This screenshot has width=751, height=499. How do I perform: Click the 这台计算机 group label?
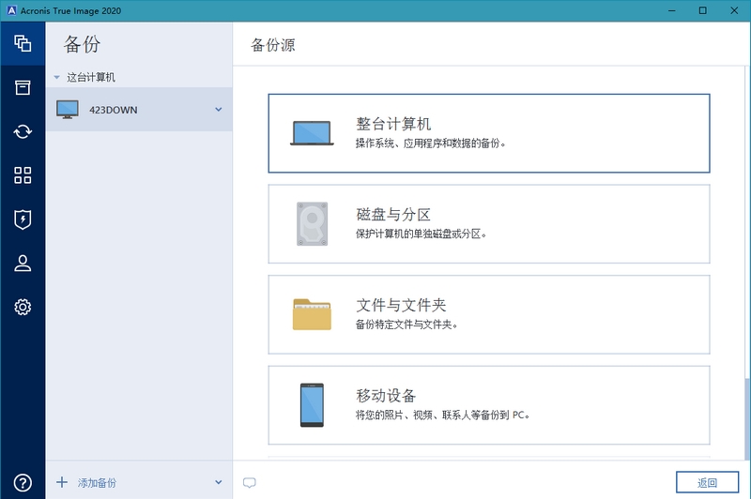coord(91,77)
